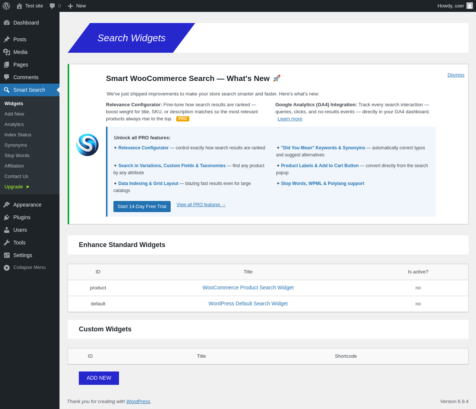Open the GA4 Learn more link

pyautogui.click(x=290, y=119)
